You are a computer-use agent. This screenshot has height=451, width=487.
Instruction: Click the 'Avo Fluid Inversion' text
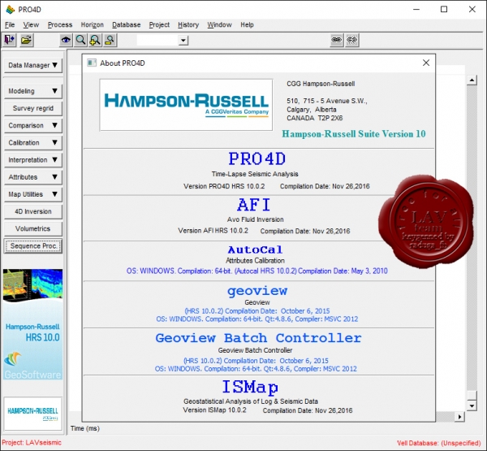(x=255, y=219)
